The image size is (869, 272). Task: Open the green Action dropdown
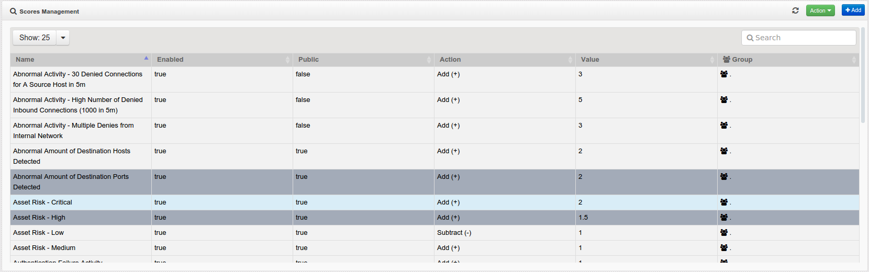pos(820,10)
